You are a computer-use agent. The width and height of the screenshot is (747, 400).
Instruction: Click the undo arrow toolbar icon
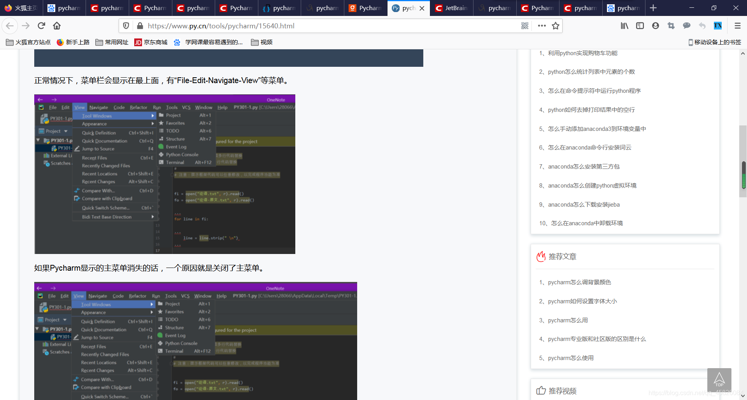(702, 26)
